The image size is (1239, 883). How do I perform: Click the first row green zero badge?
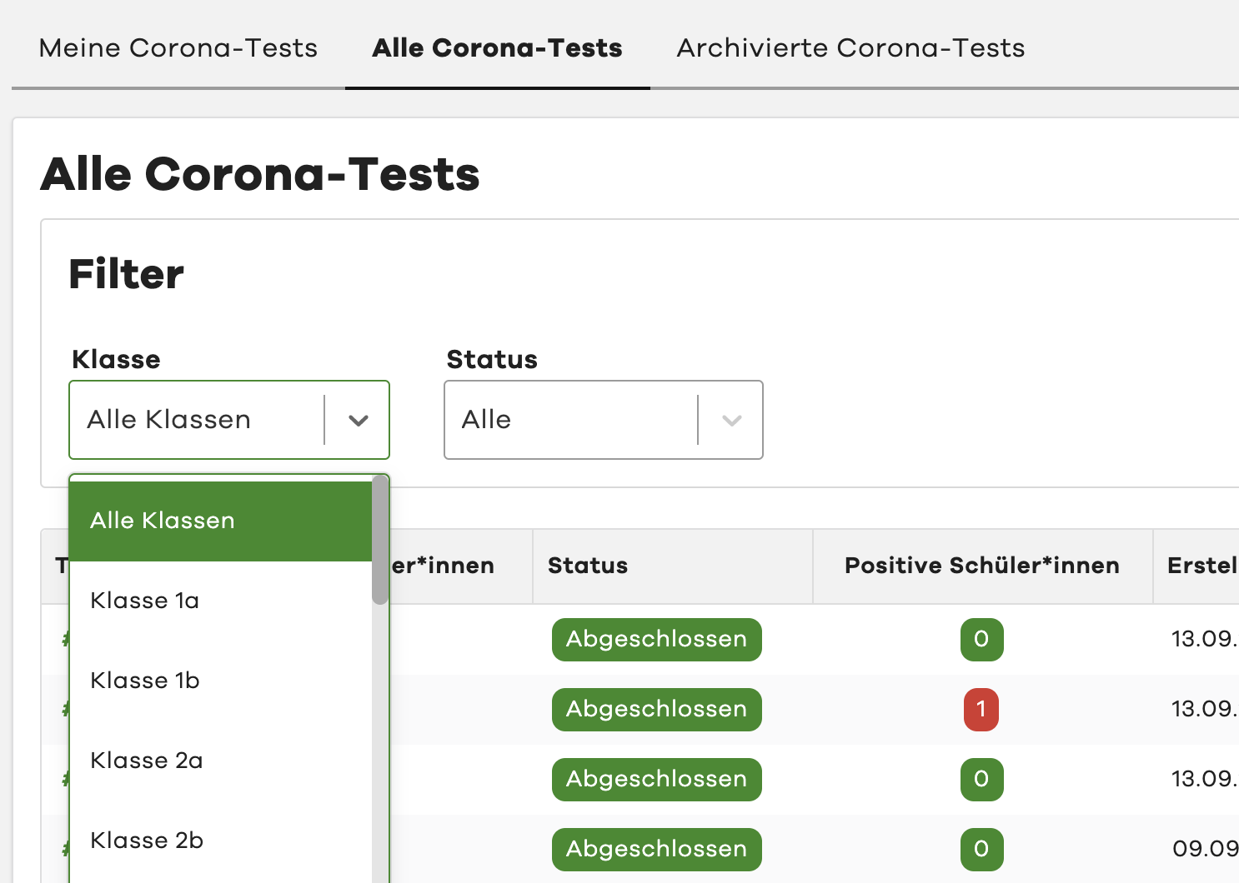[x=981, y=640]
